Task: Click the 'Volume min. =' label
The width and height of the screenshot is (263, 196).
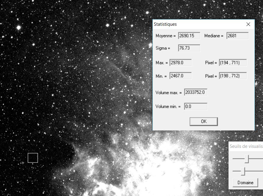Action: [168, 107]
